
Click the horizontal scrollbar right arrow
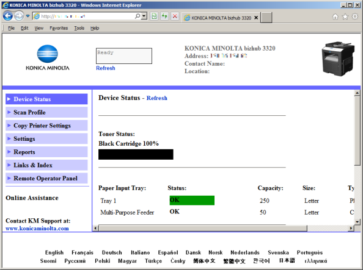[351, 228]
